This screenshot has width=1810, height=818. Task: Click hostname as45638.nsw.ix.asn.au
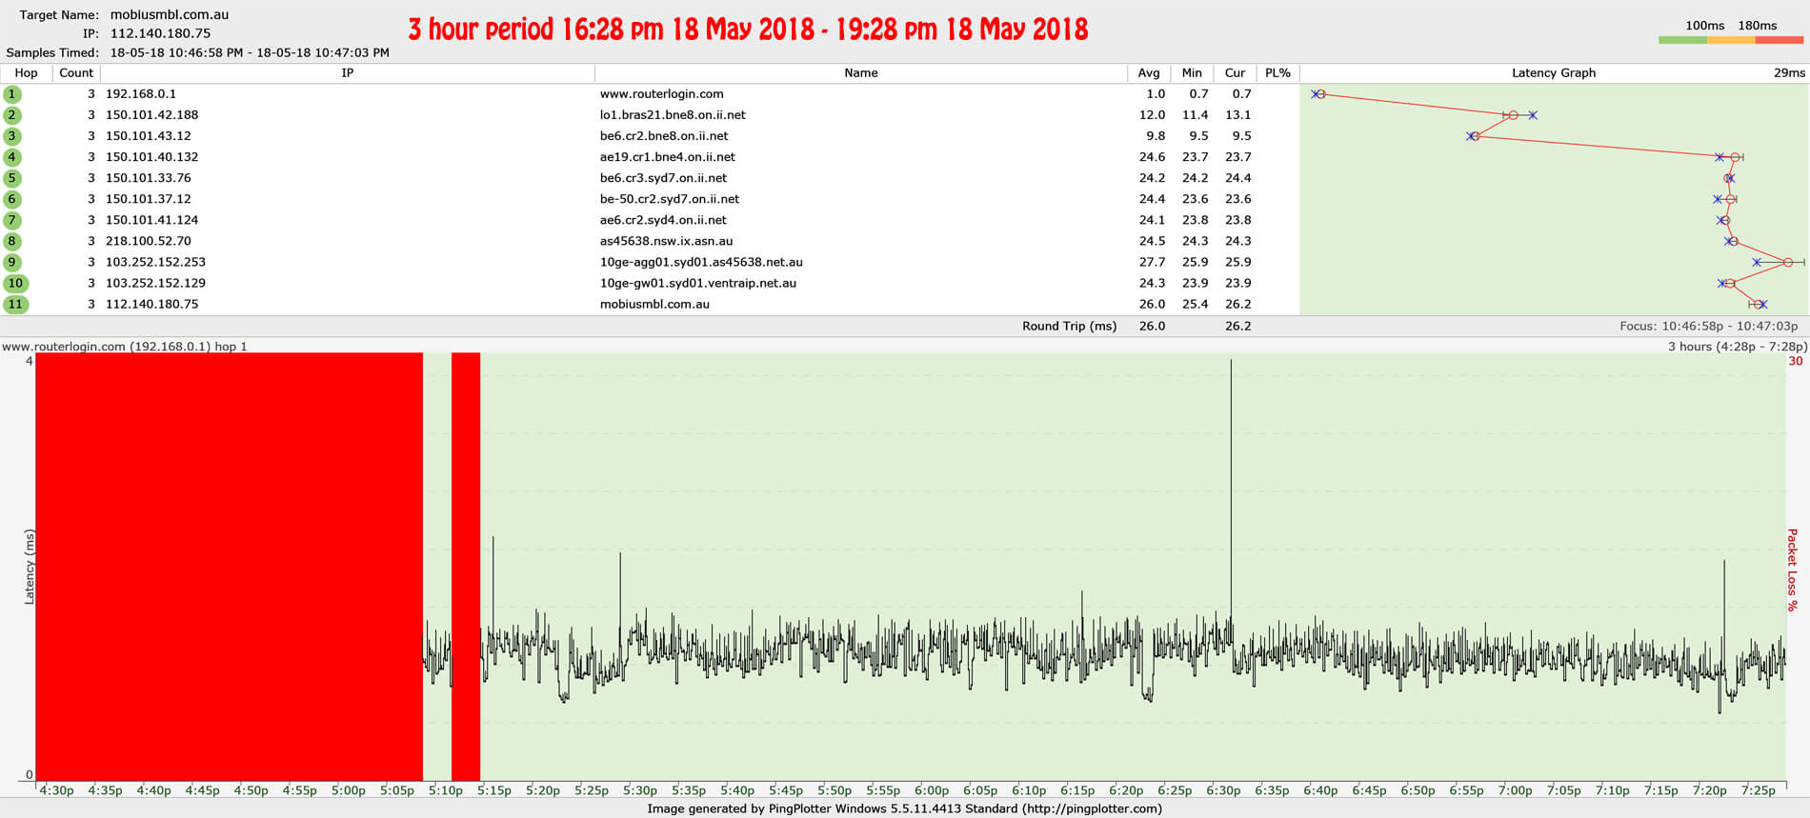click(667, 241)
